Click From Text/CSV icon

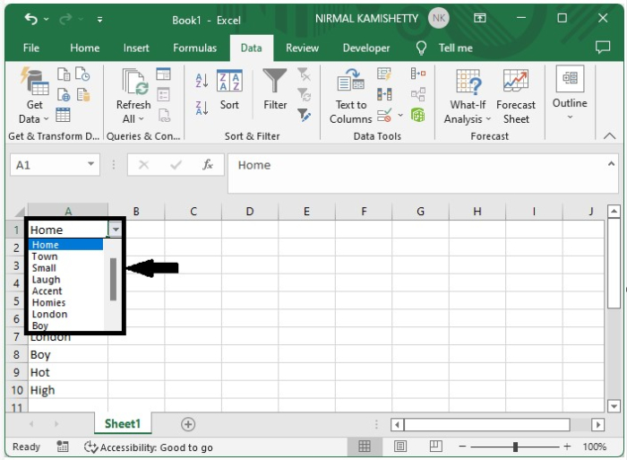tap(64, 74)
